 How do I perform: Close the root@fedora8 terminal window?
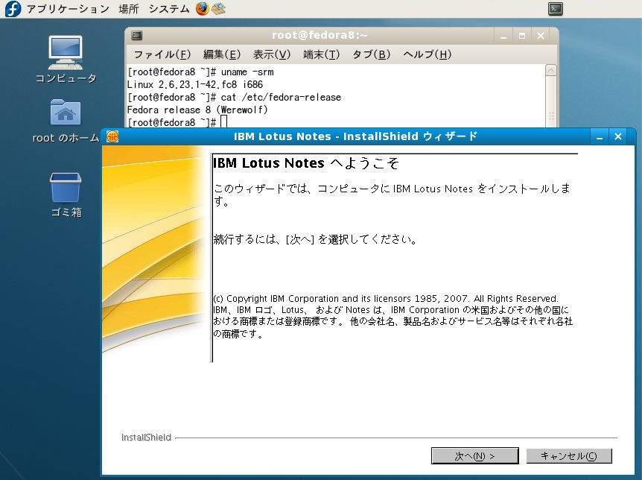(x=541, y=36)
